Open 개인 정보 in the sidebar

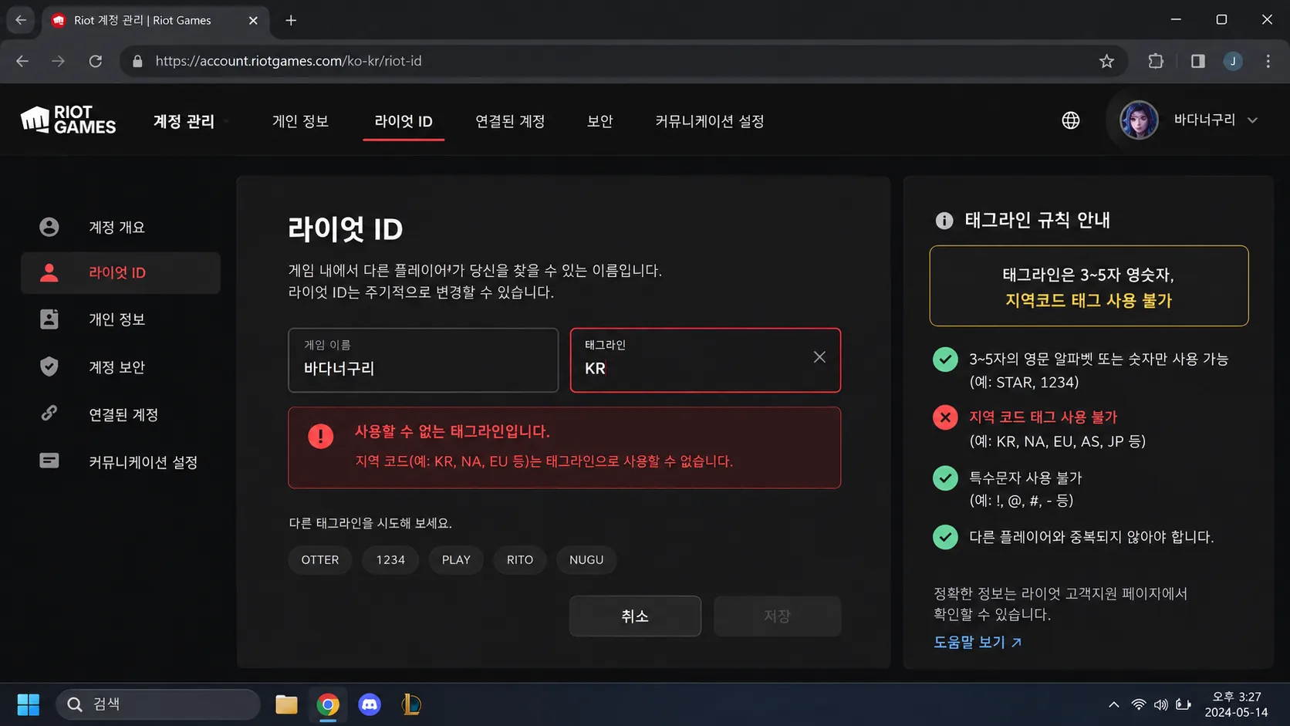(x=120, y=319)
